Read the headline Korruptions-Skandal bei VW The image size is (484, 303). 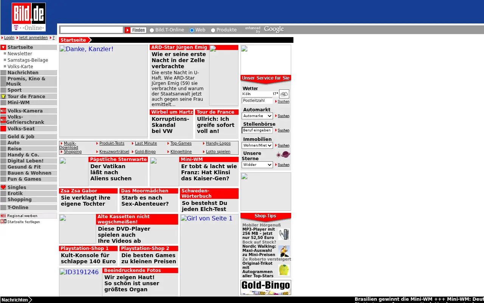pos(170,125)
